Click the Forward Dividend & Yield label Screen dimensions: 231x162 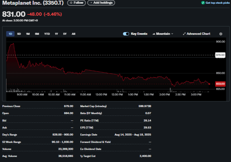pyautogui.click(x=95, y=142)
